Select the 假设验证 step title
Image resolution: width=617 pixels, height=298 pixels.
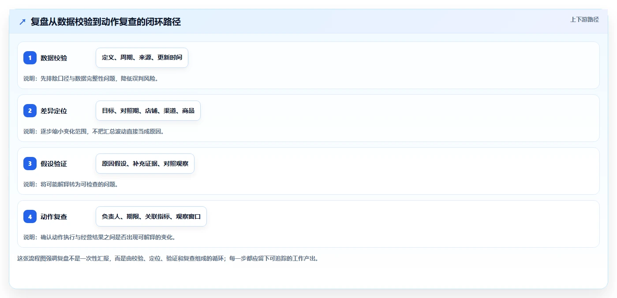pos(54,164)
